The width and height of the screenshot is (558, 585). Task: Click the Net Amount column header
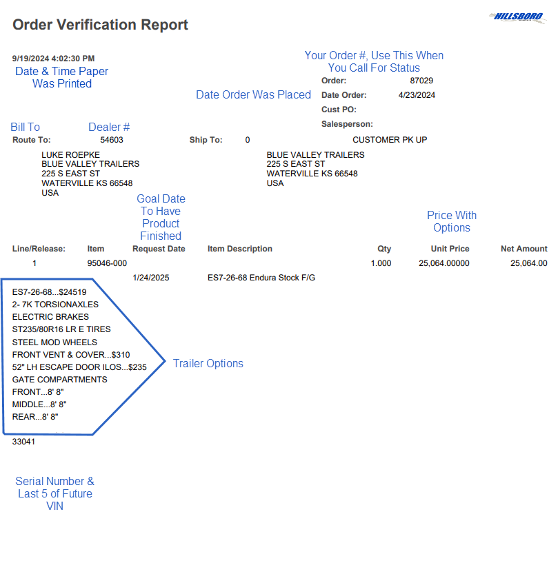pos(524,249)
